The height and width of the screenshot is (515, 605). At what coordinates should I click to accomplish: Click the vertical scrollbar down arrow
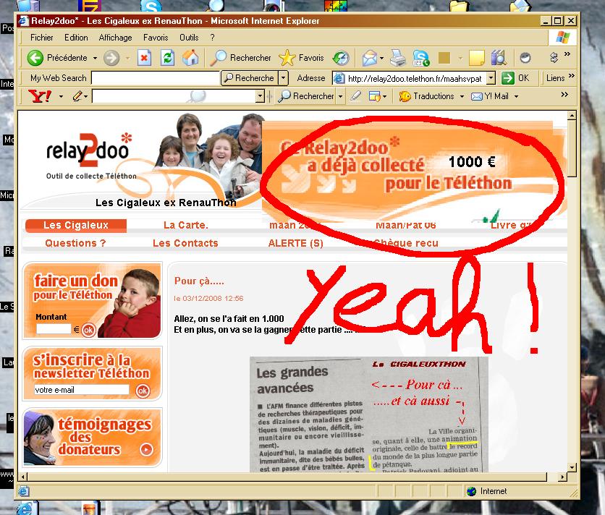click(572, 467)
